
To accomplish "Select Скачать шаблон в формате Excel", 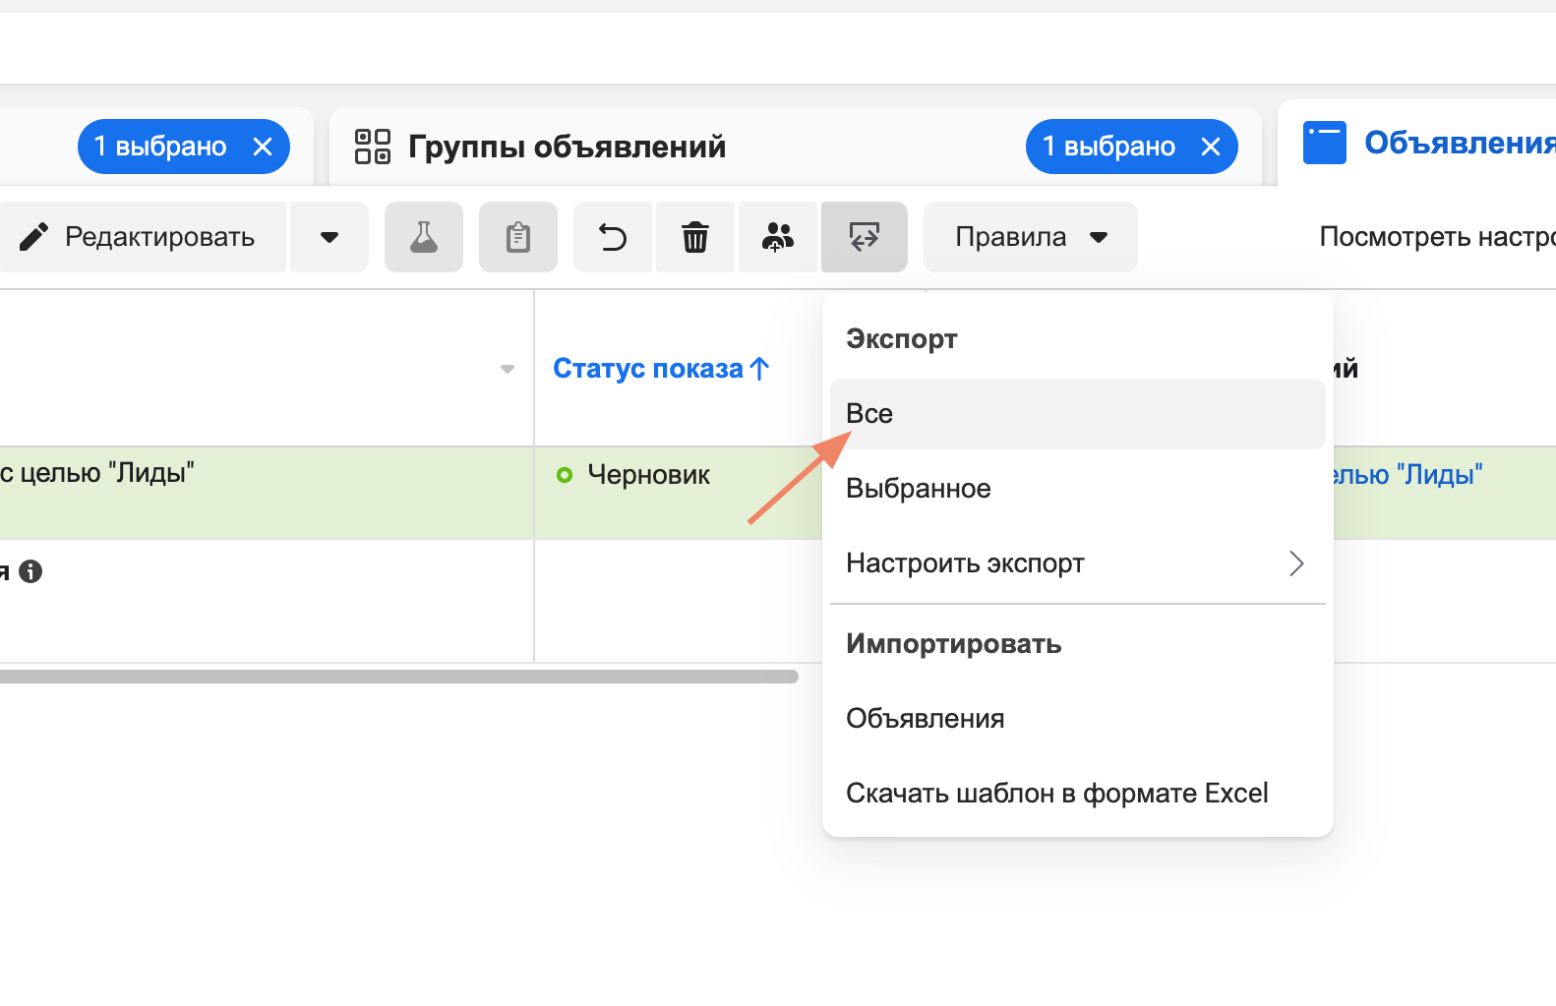I will (1078, 794).
